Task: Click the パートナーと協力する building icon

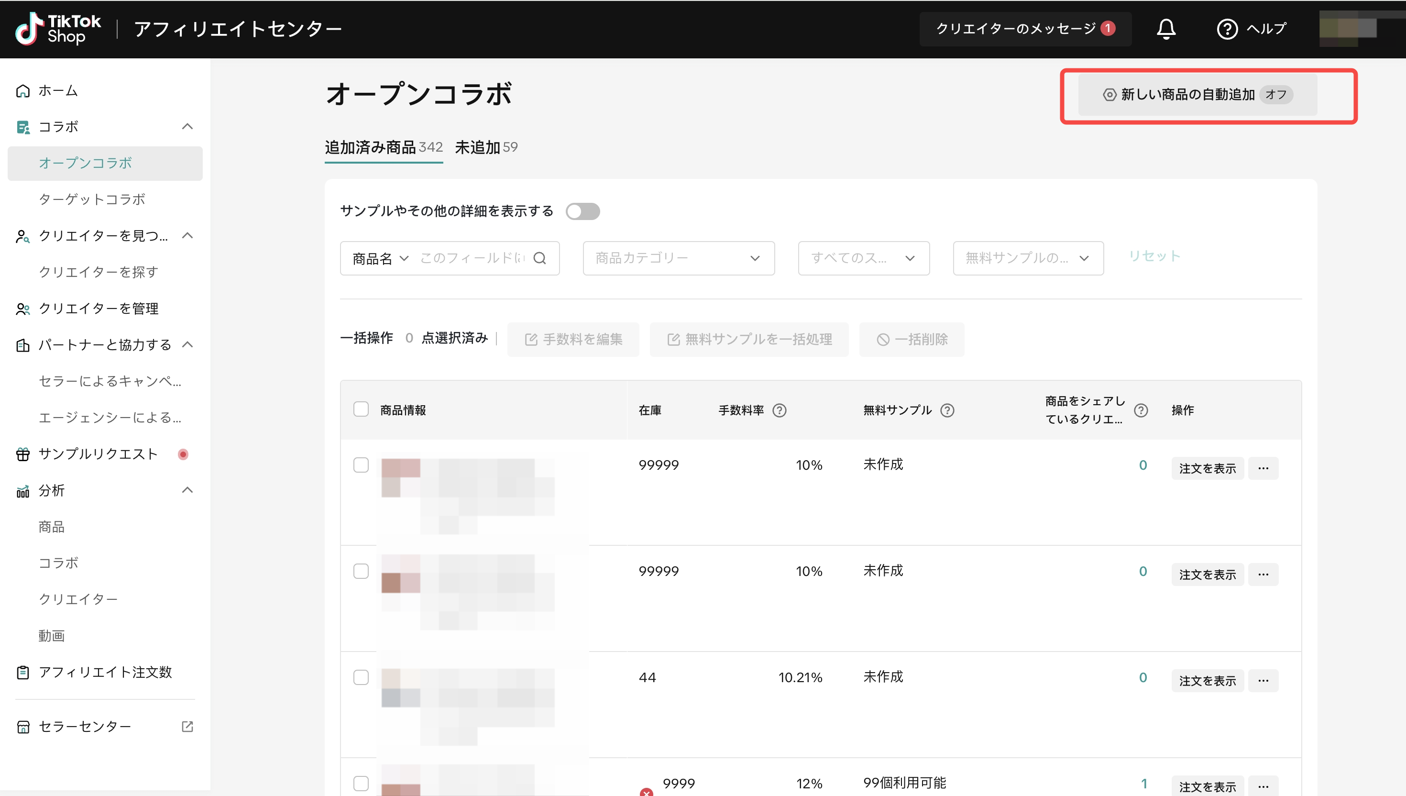Action: pos(22,345)
